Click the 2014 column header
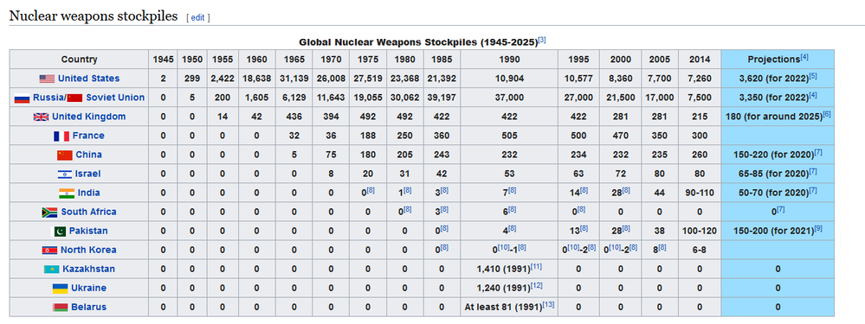865x324 pixels. tap(700, 60)
